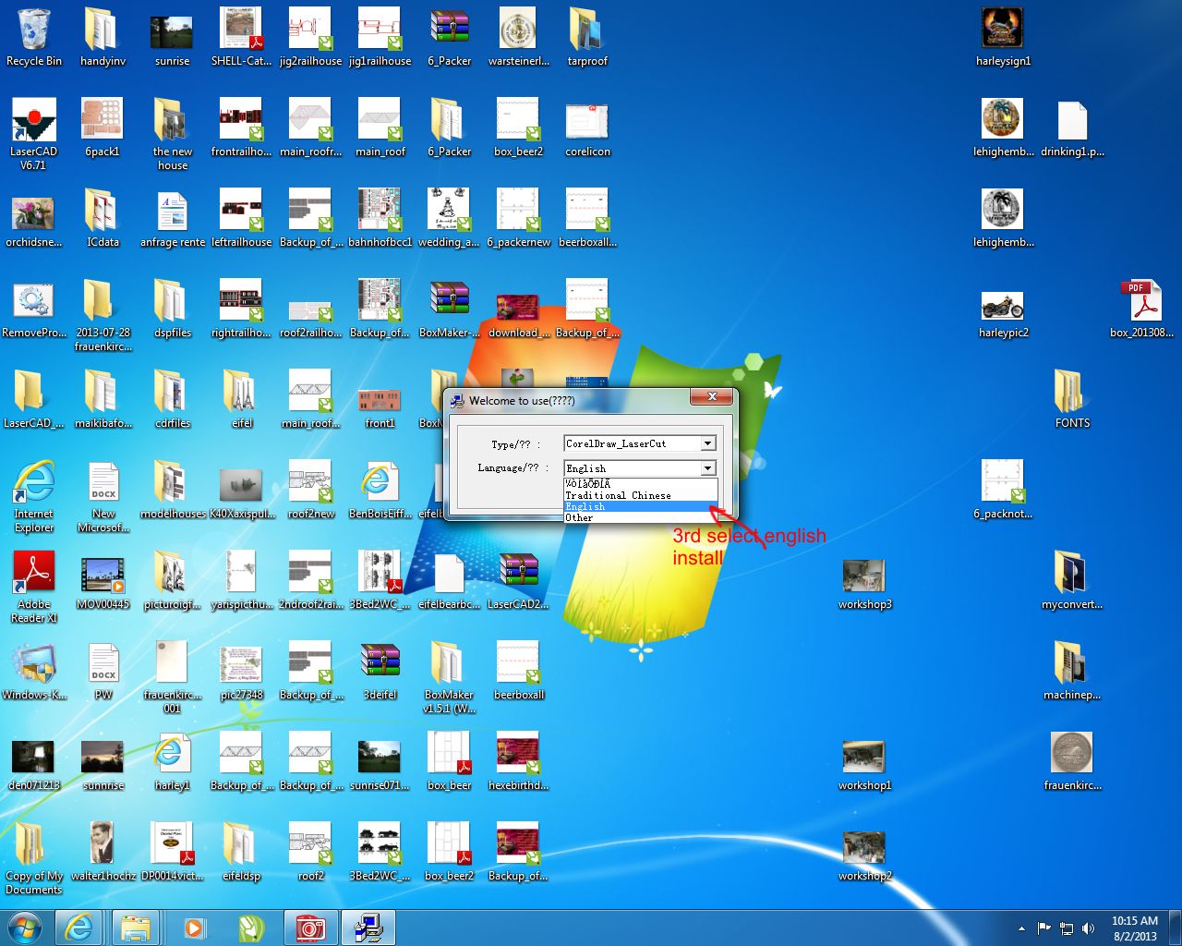Show hidden system tray icons
Viewport: 1182px width, 946px height.
(x=1021, y=928)
